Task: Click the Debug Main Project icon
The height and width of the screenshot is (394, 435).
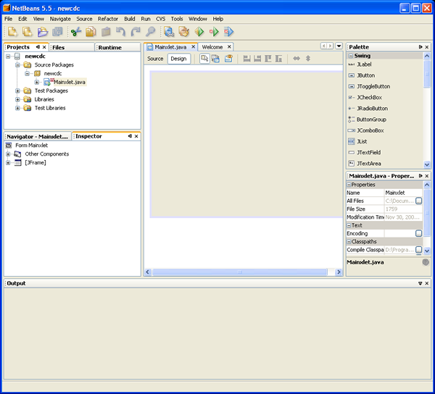Action: tap(214, 32)
